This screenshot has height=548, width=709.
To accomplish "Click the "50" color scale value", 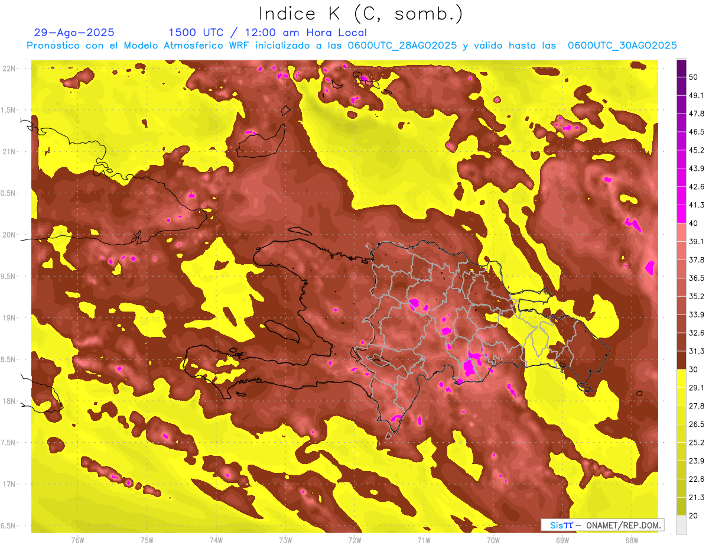I will [x=694, y=77].
